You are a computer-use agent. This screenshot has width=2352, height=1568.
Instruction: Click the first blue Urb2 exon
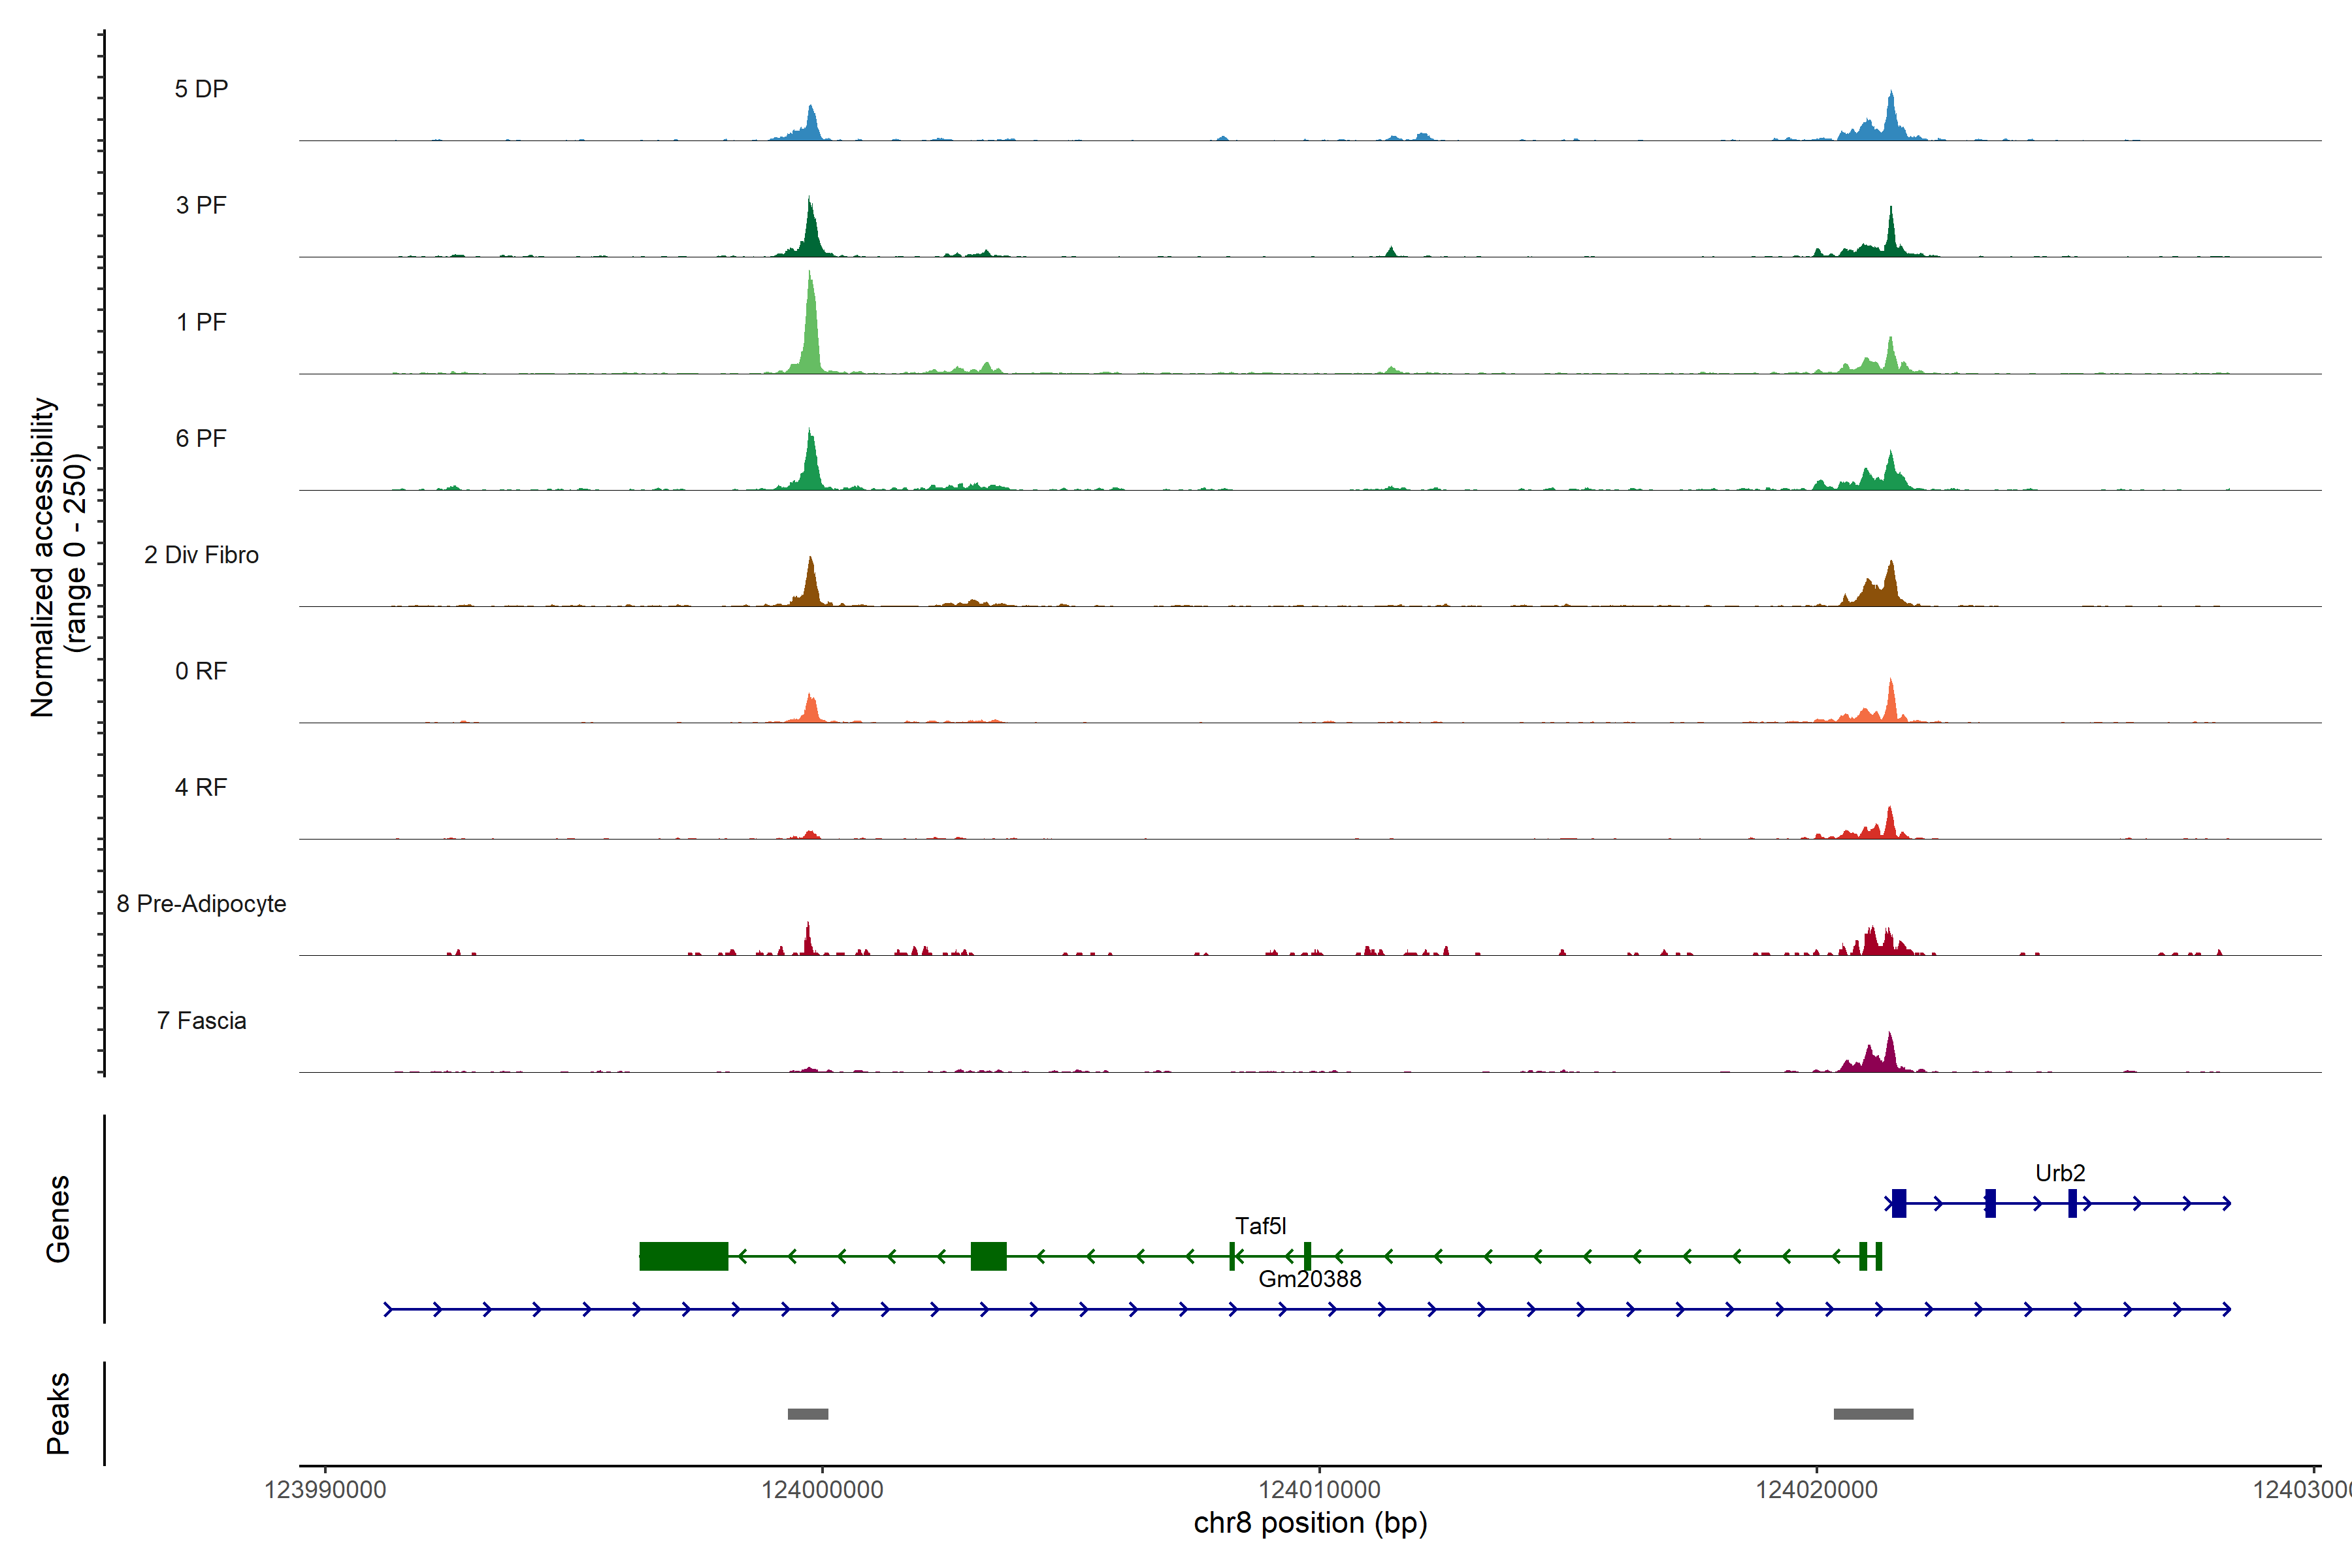1899,1203
